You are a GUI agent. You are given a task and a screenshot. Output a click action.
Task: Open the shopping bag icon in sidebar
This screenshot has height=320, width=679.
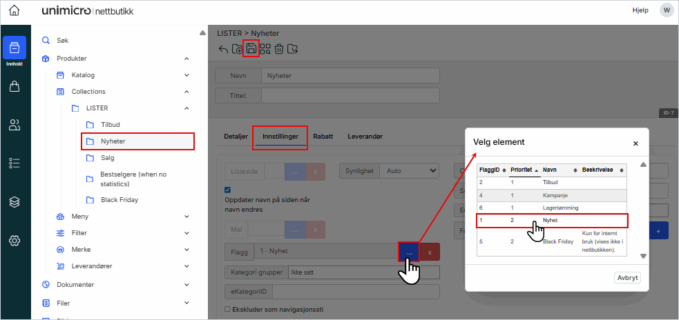pos(15,86)
